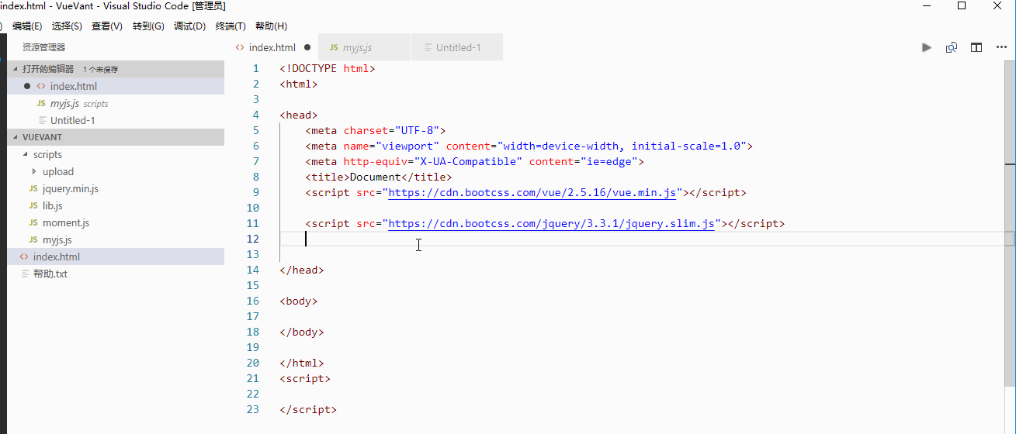Collapse the 打开的编辑器 section

116,69
